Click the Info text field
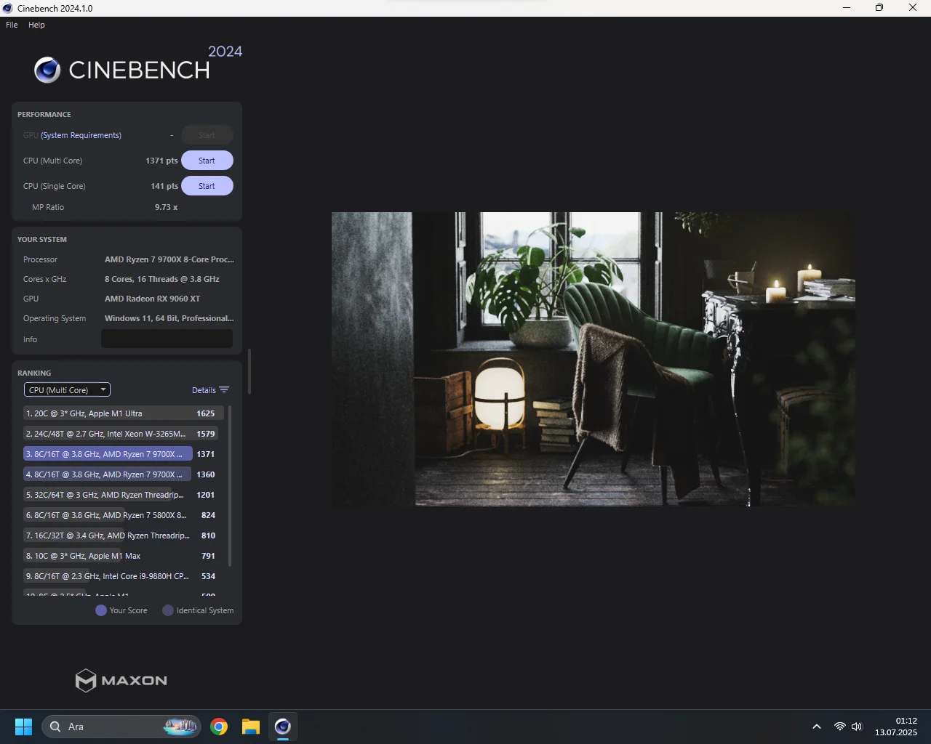Image resolution: width=931 pixels, height=744 pixels. [167, 339]
